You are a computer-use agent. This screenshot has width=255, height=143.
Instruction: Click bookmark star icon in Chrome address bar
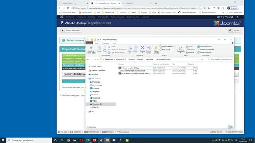pos(209,8)
